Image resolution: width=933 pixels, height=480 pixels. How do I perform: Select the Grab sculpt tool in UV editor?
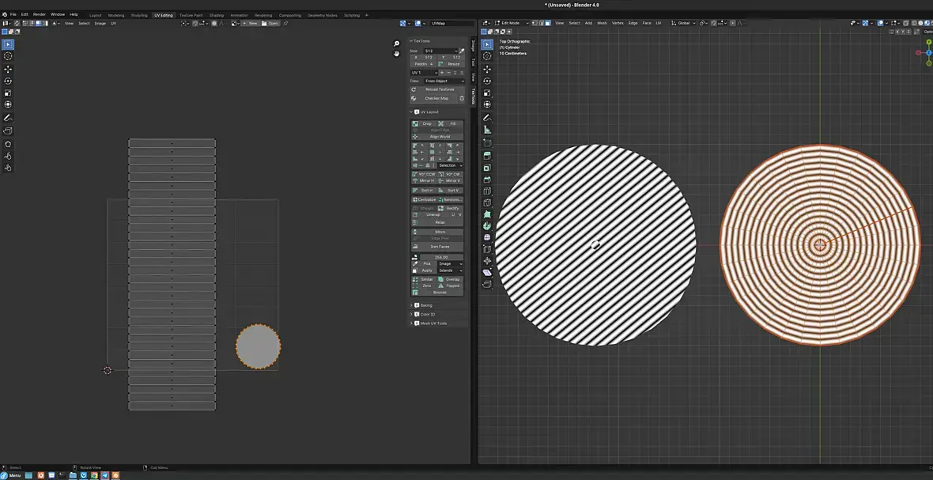(x=8, y=144)
